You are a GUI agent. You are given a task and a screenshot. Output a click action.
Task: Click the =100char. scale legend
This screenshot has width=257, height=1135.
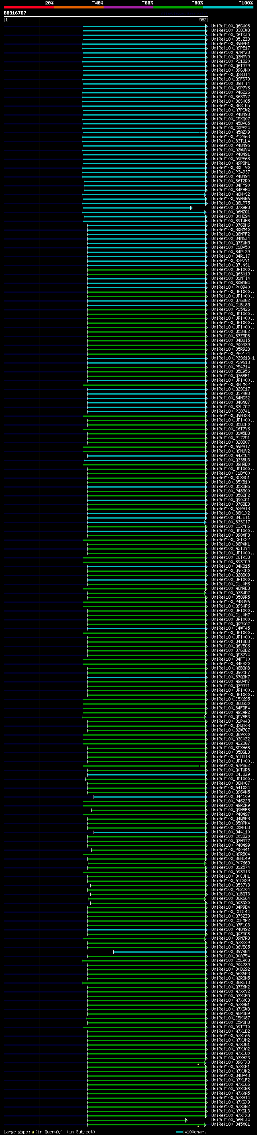click(192, 1131)
